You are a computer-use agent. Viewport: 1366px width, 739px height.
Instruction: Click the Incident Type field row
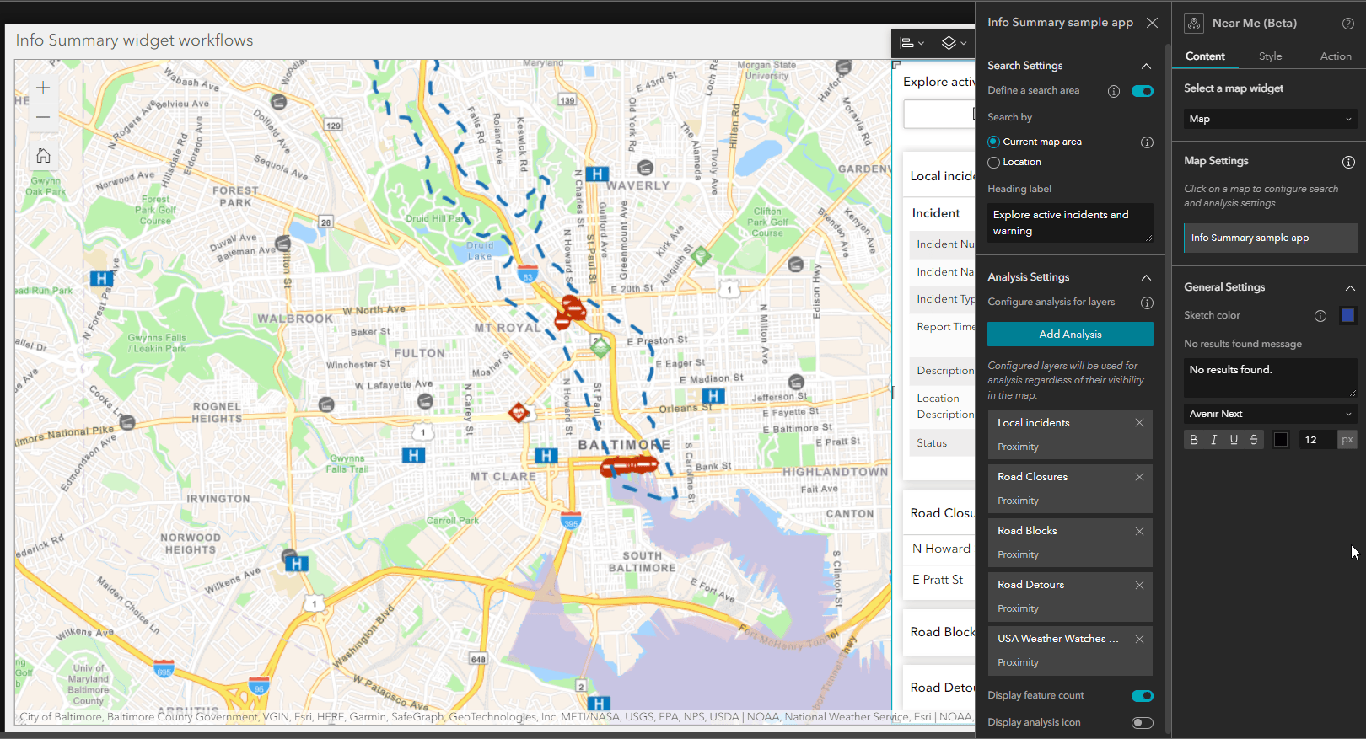(x=942, y=299)
